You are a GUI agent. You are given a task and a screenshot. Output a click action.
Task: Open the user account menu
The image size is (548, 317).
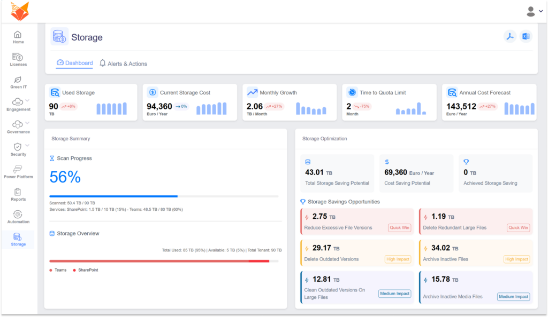click(x=533, y=10)
